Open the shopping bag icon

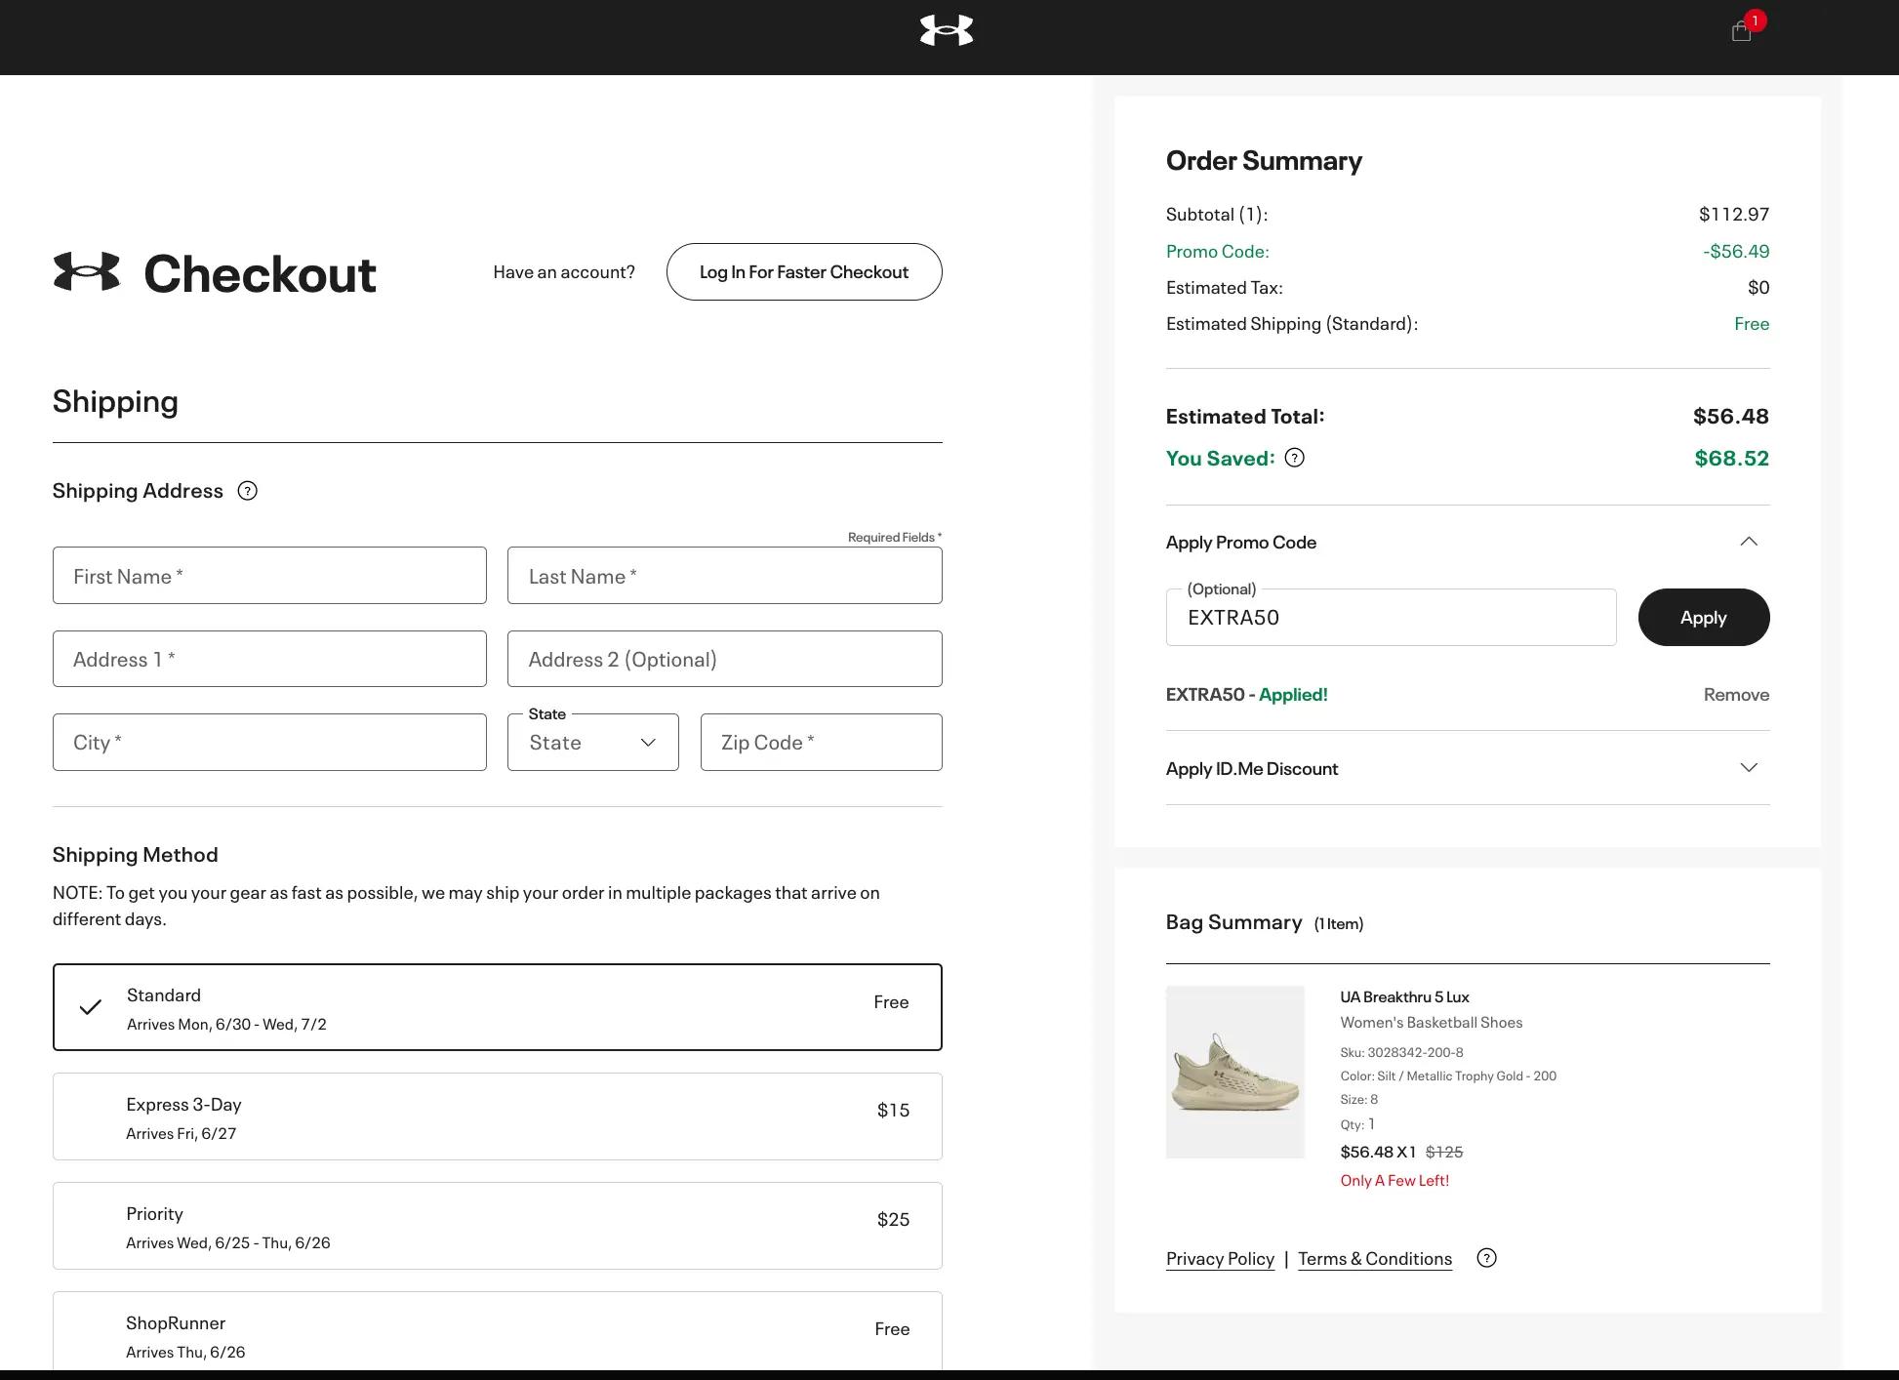1742,32
